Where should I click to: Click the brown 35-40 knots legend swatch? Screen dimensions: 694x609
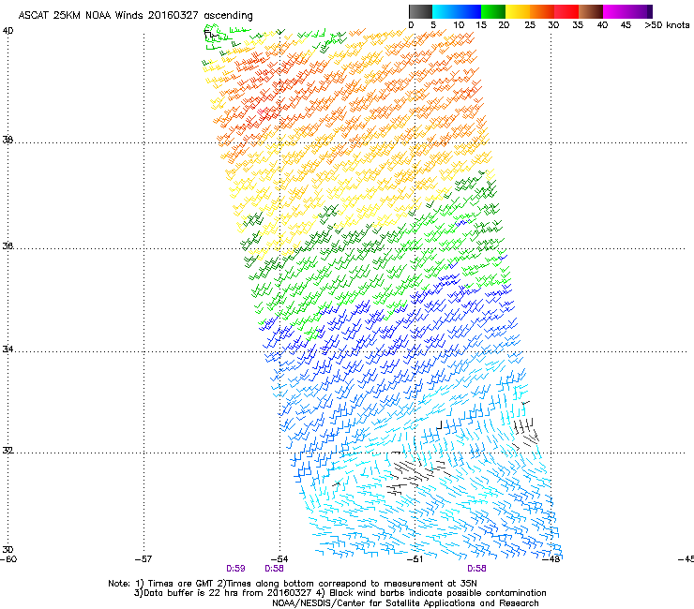point(591,11)
